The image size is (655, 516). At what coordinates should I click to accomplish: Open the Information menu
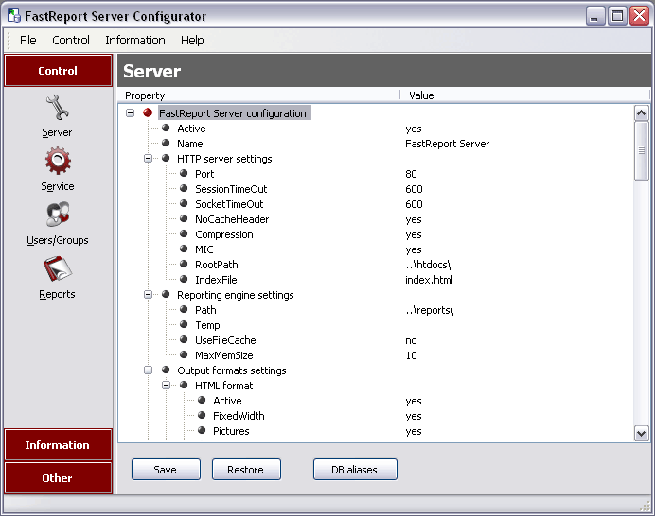(134, 41)
